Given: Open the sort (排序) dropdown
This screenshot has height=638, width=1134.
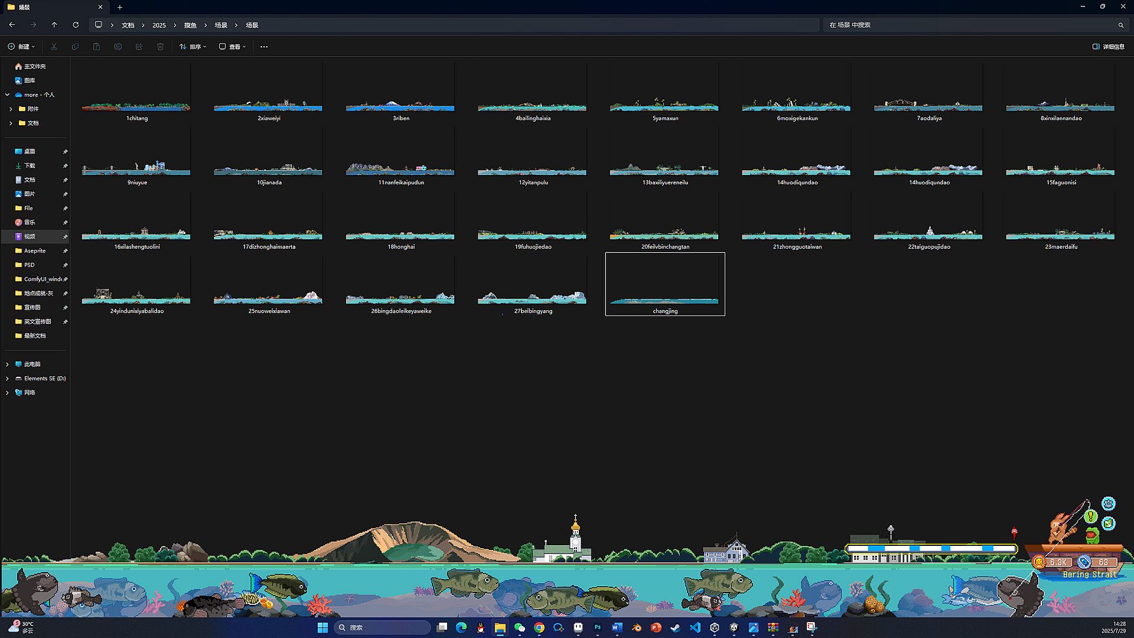Looking at the screenshot, I should click(x=193, y=47).
